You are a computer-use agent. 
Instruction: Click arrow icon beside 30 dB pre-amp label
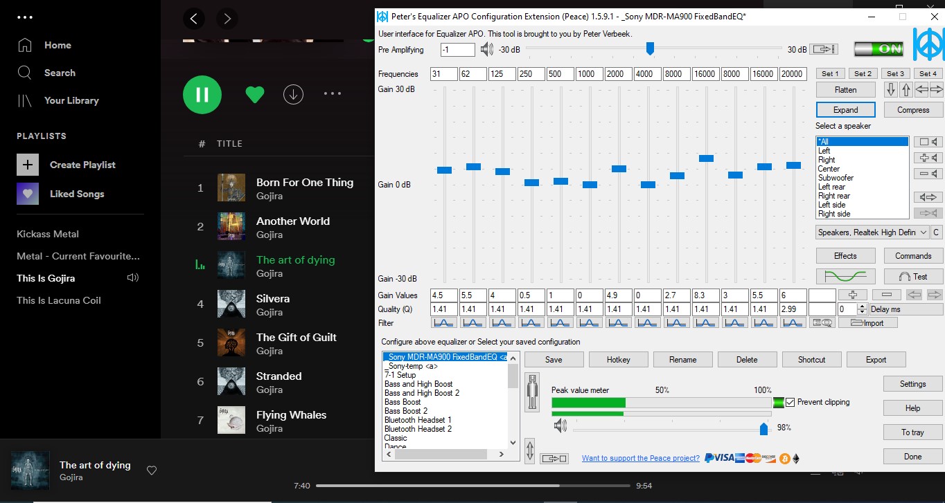click(x=824, y=49)
